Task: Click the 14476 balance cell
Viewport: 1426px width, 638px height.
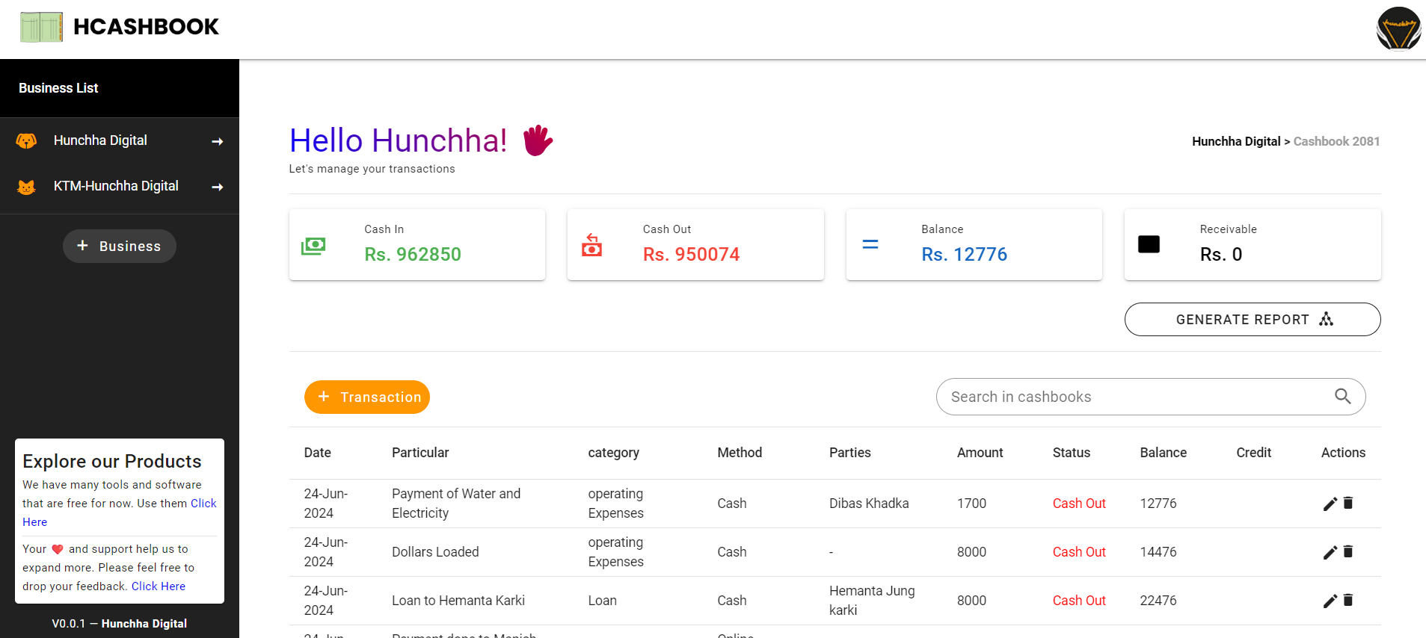Action: point(1158,552)
